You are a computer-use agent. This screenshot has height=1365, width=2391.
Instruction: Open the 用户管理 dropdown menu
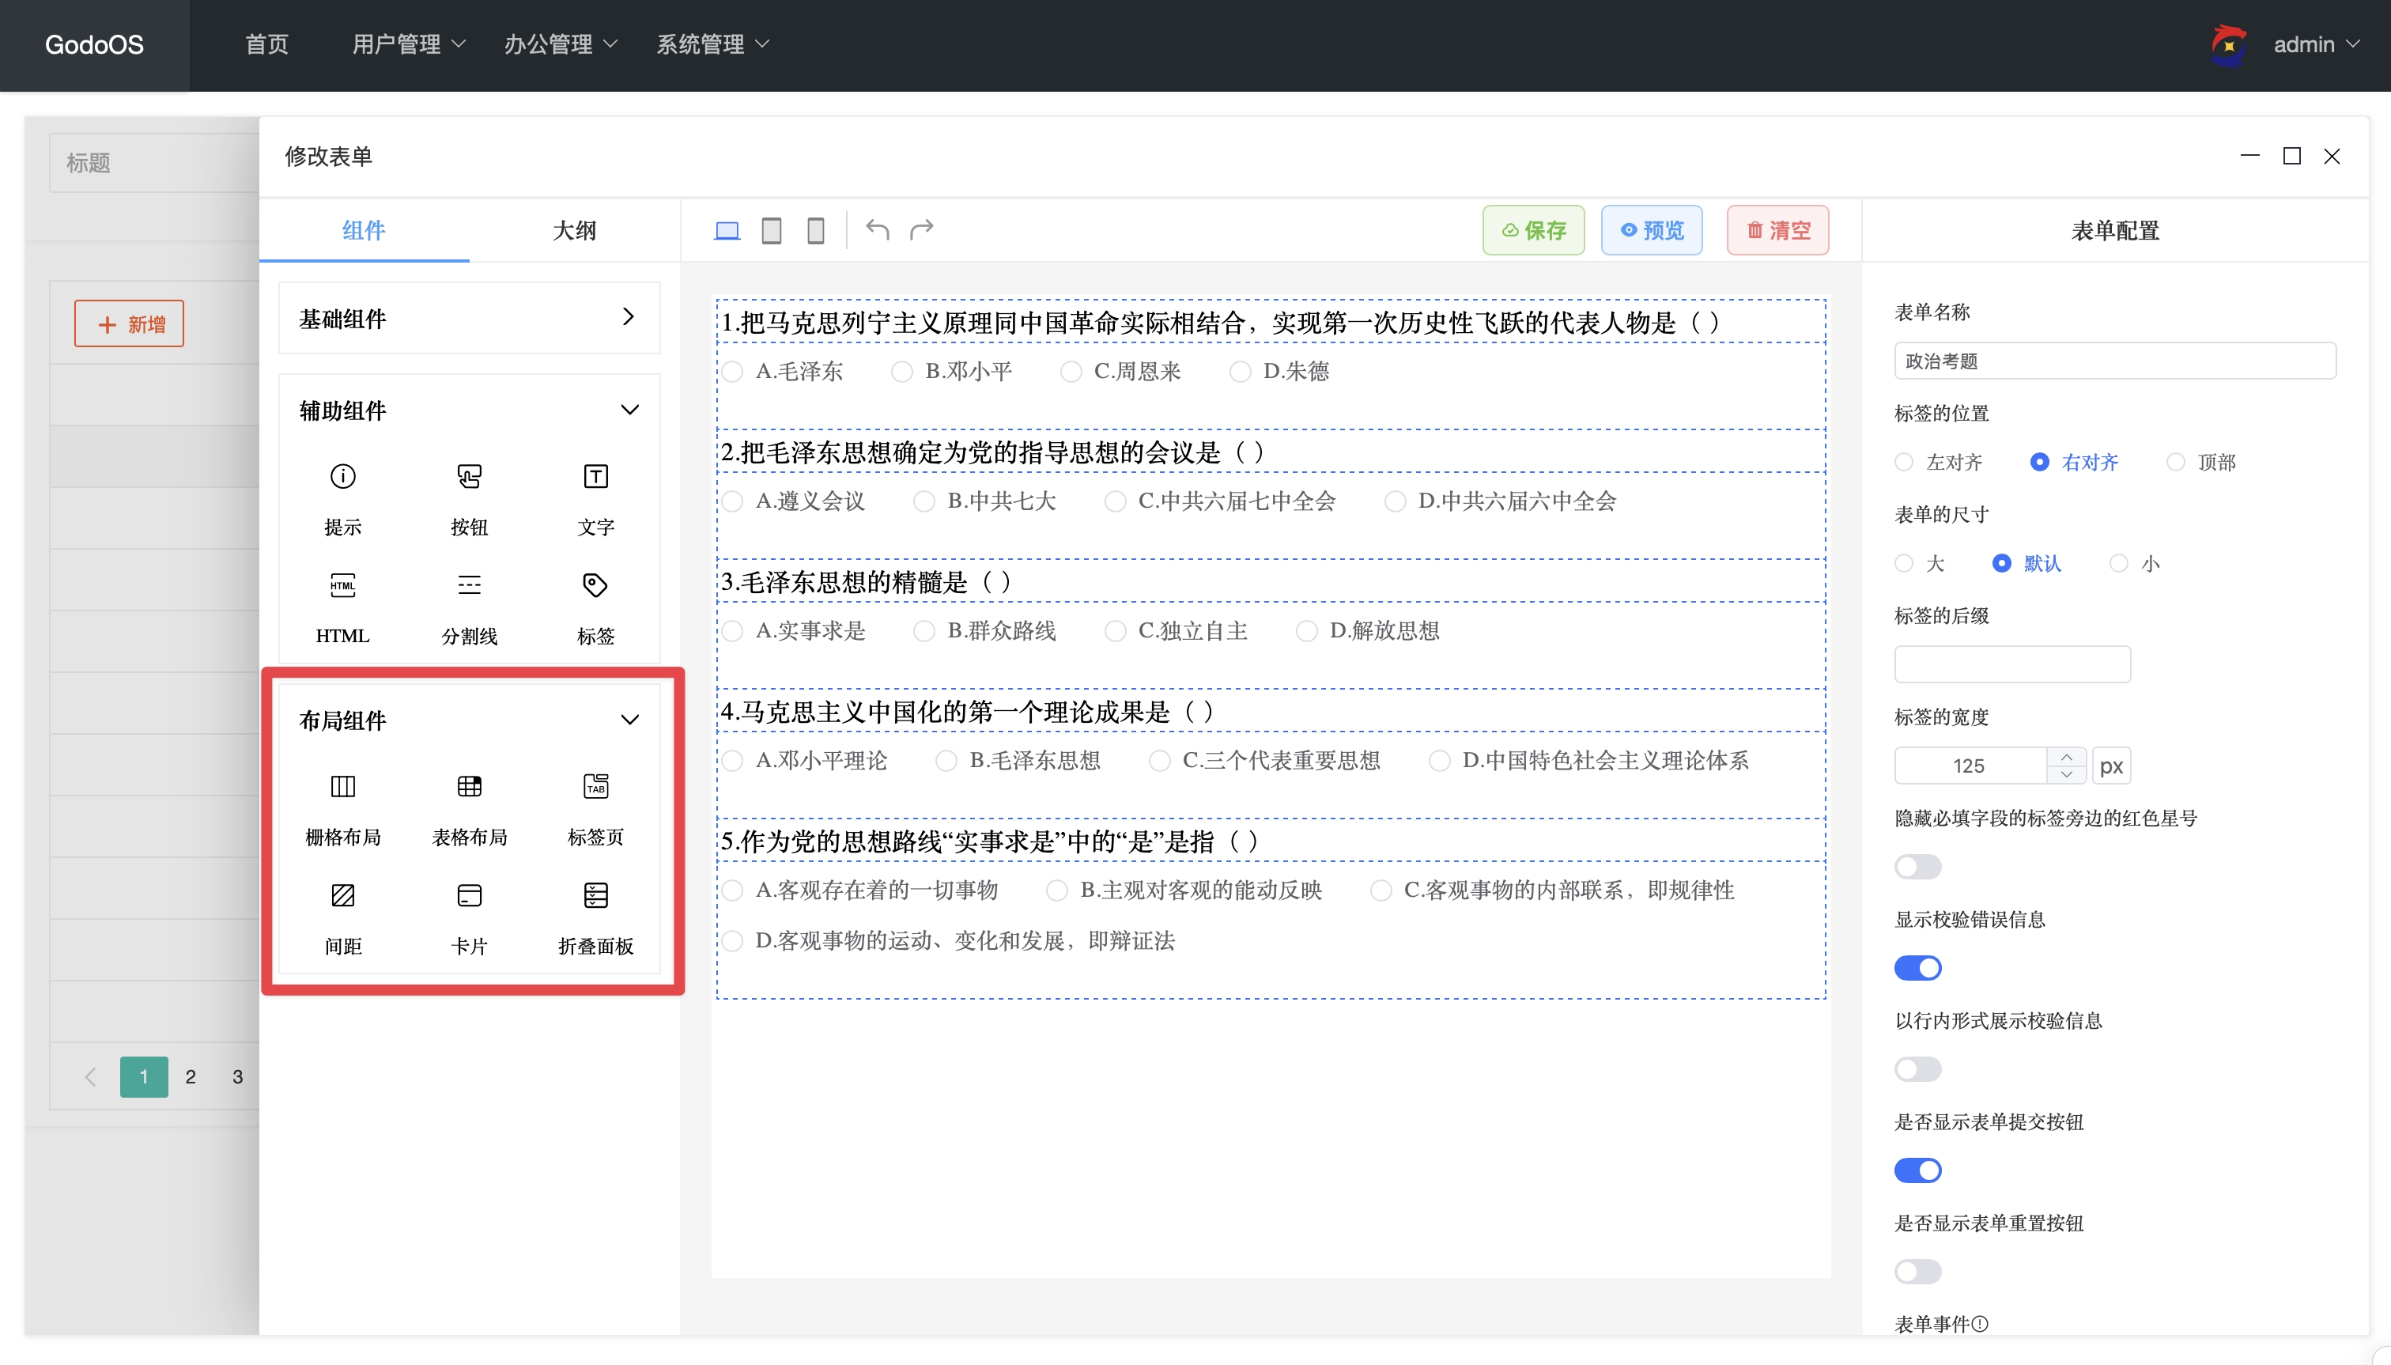[x=409, y=44]
